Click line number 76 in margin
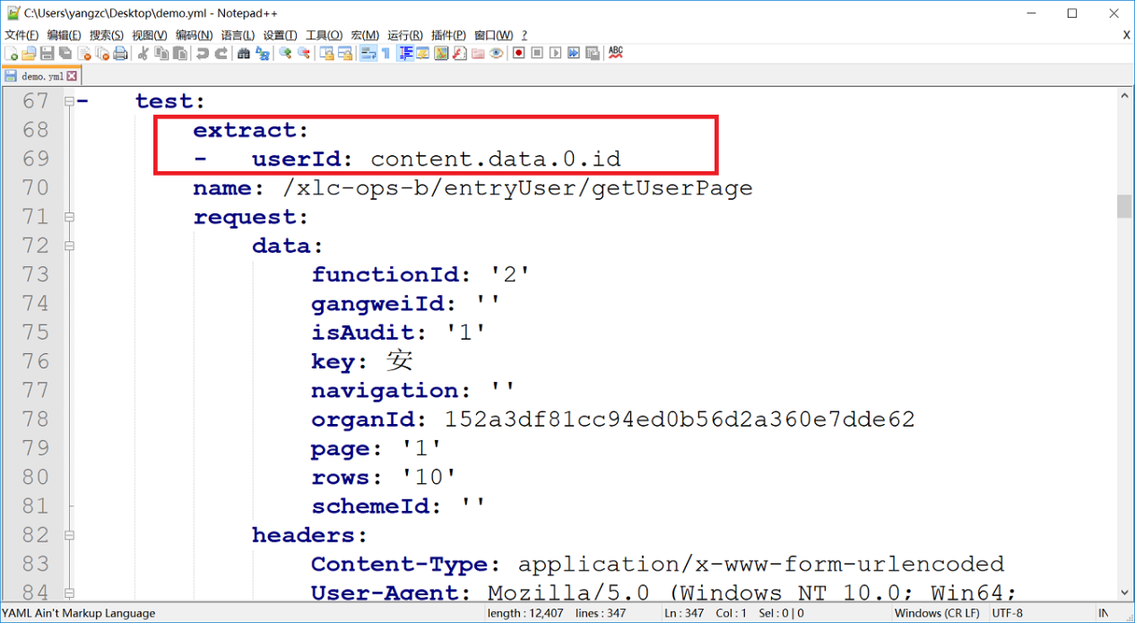1135x623 pixels. [x=35, y=361]
